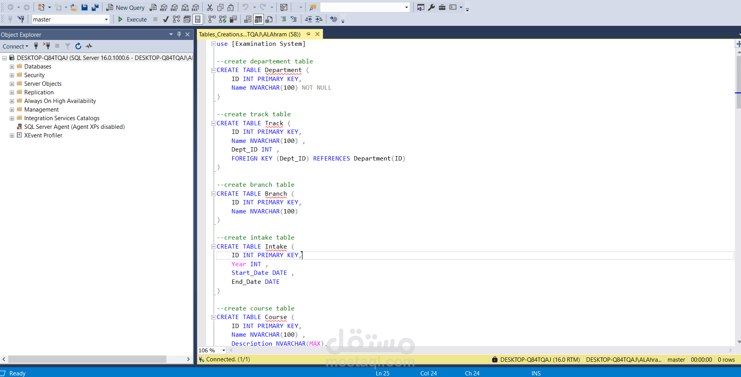Open the Properties wrench icon
Screen dimensions: 741x377
(431, 7)
